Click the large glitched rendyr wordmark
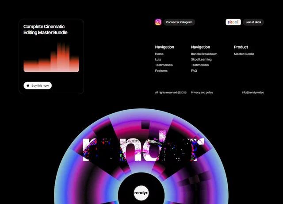The width and height of the screenshot is (283, 204). point(143,146)
